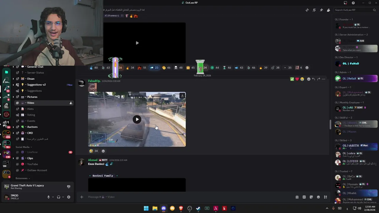
Task: Toggle the hourglass reaction count 46
Action: point(227,68)
